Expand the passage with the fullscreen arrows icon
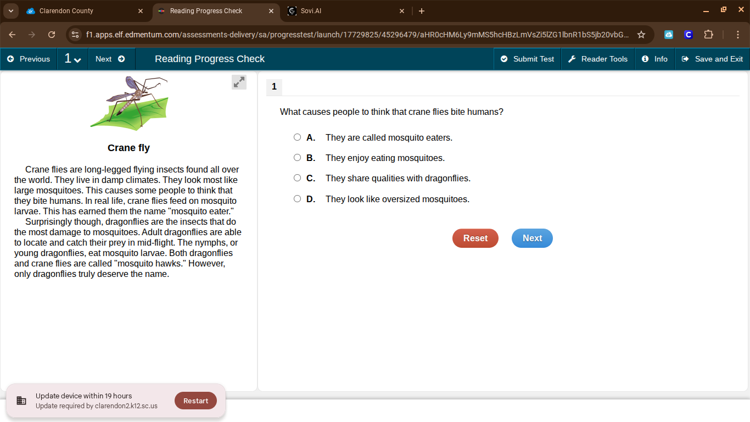 point(239,82)
